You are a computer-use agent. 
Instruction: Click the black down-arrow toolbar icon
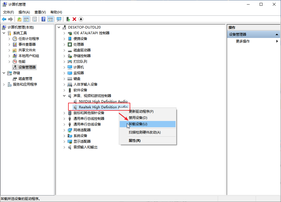coord(81,19)
